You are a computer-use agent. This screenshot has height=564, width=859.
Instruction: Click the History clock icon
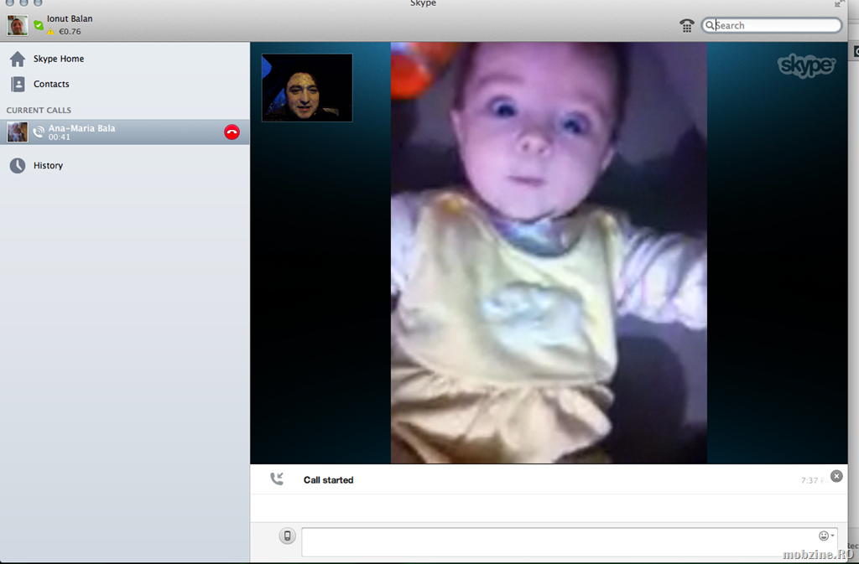(18, 165)
